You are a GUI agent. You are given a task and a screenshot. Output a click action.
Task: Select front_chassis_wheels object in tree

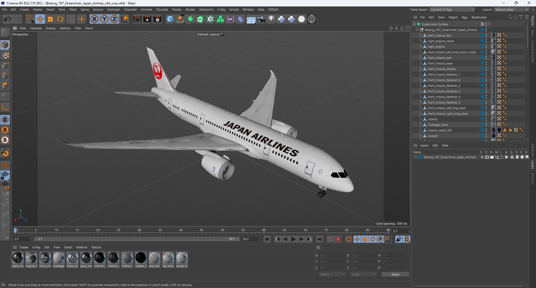coord(442,69)
